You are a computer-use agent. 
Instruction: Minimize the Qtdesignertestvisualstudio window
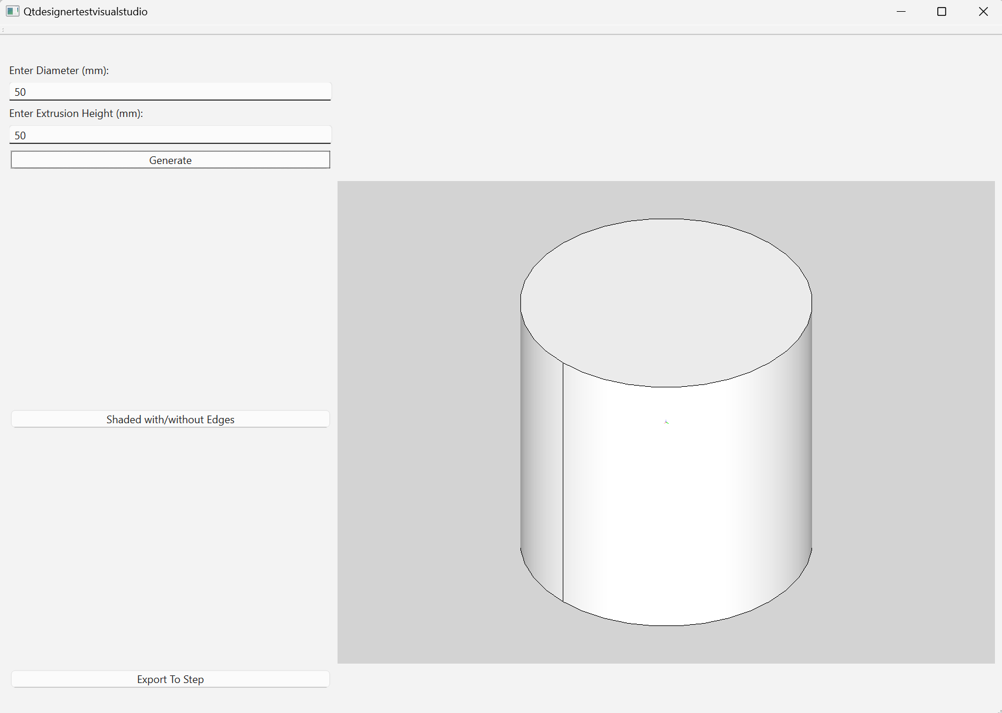pos(901,12)
